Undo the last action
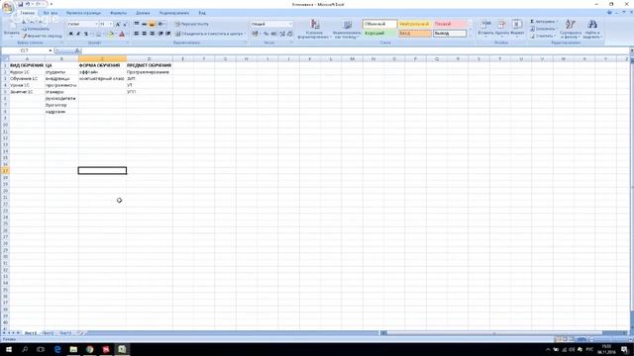The image size is (634, 356). pos(28,4)
